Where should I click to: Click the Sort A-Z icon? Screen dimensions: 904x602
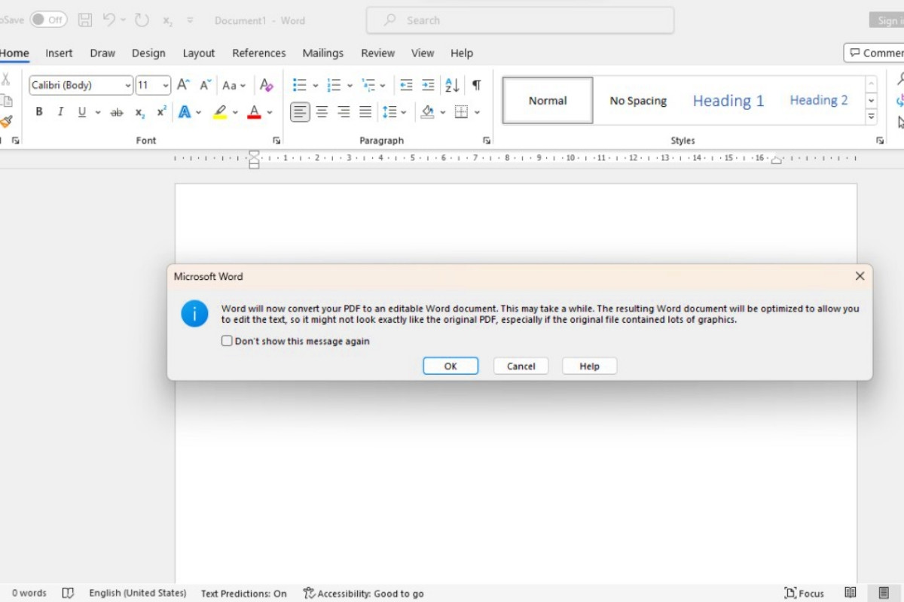[x=452, y=85]
